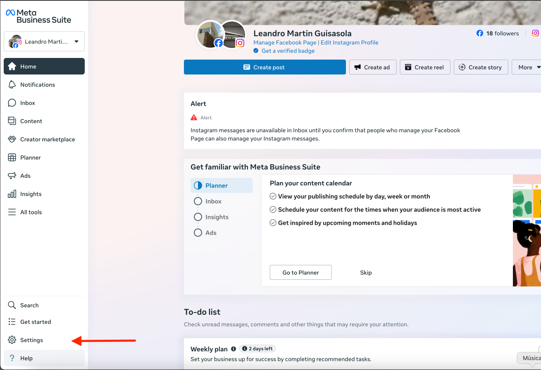Click the Search magnifier icon
Screen dimensions: 541x370
click(x=12, y=305)
